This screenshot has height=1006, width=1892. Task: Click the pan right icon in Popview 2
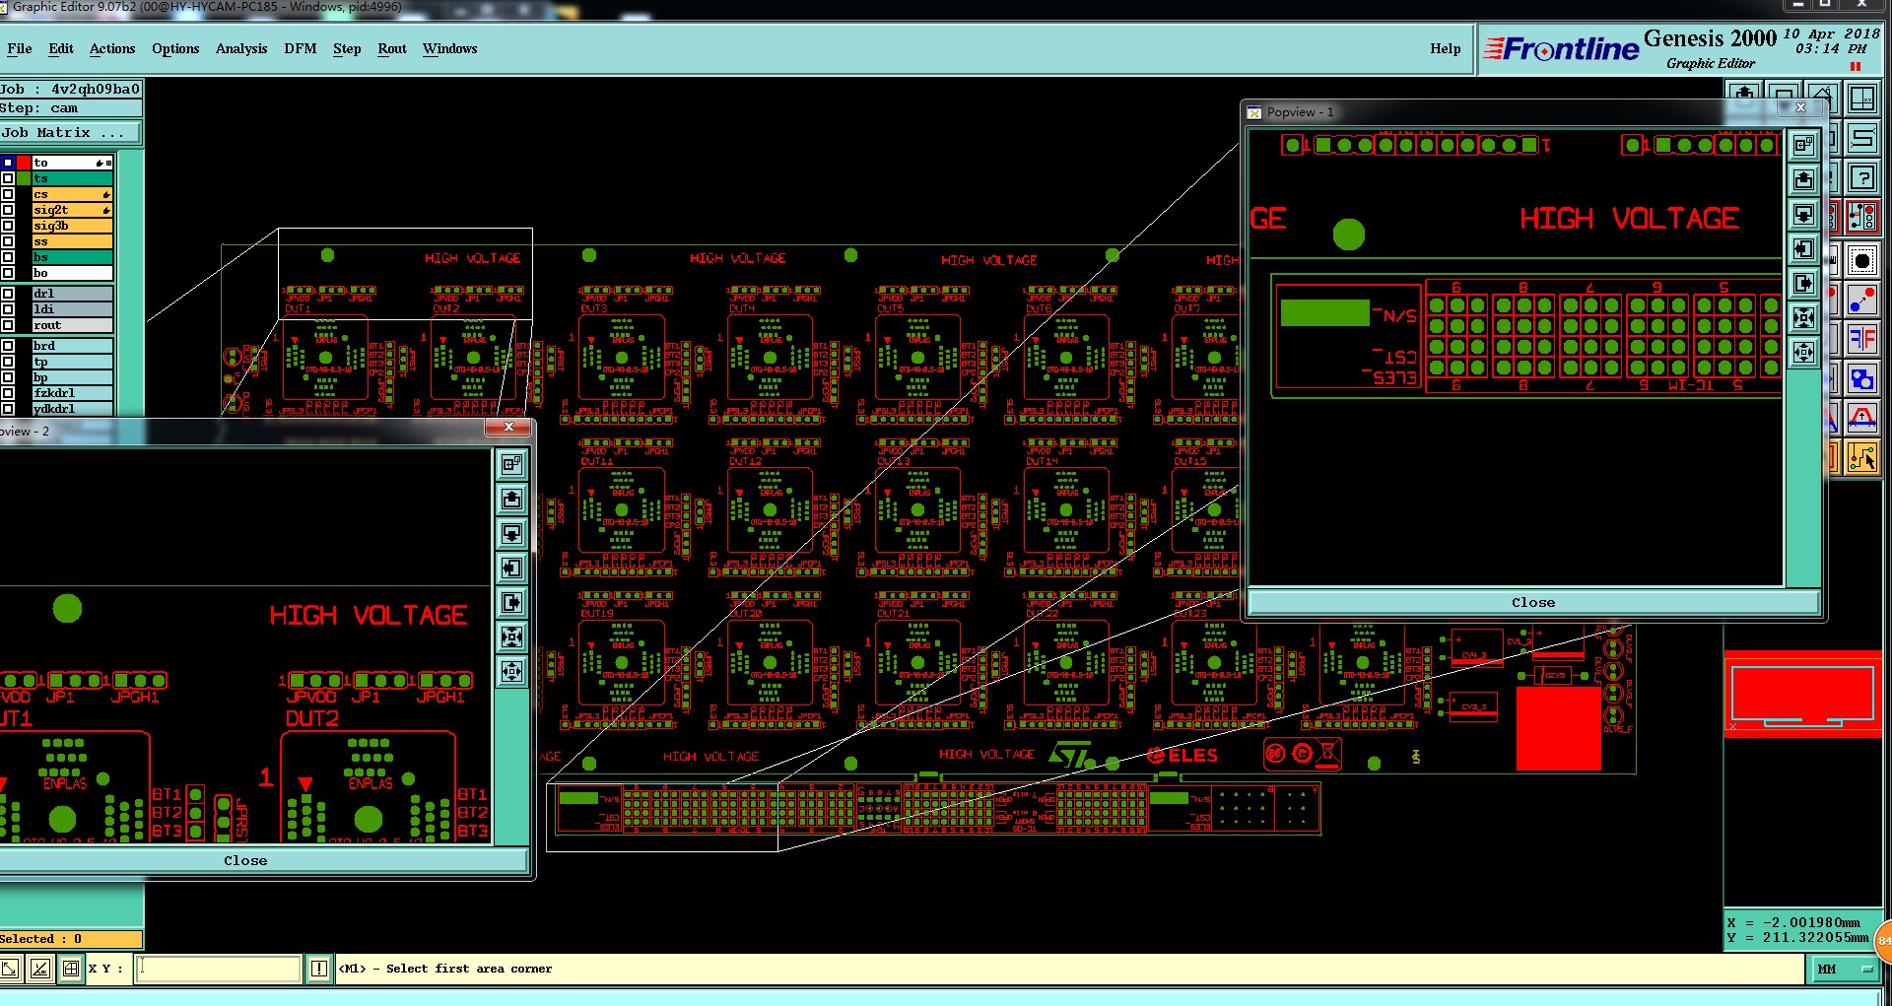(x=511, y=602)
